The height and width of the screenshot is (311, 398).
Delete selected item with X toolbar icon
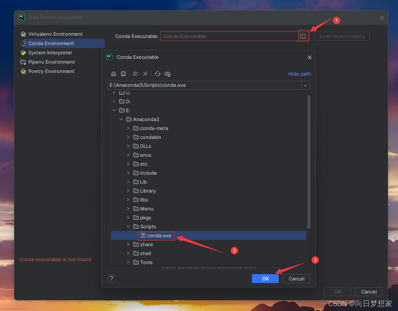coord(145,74)
